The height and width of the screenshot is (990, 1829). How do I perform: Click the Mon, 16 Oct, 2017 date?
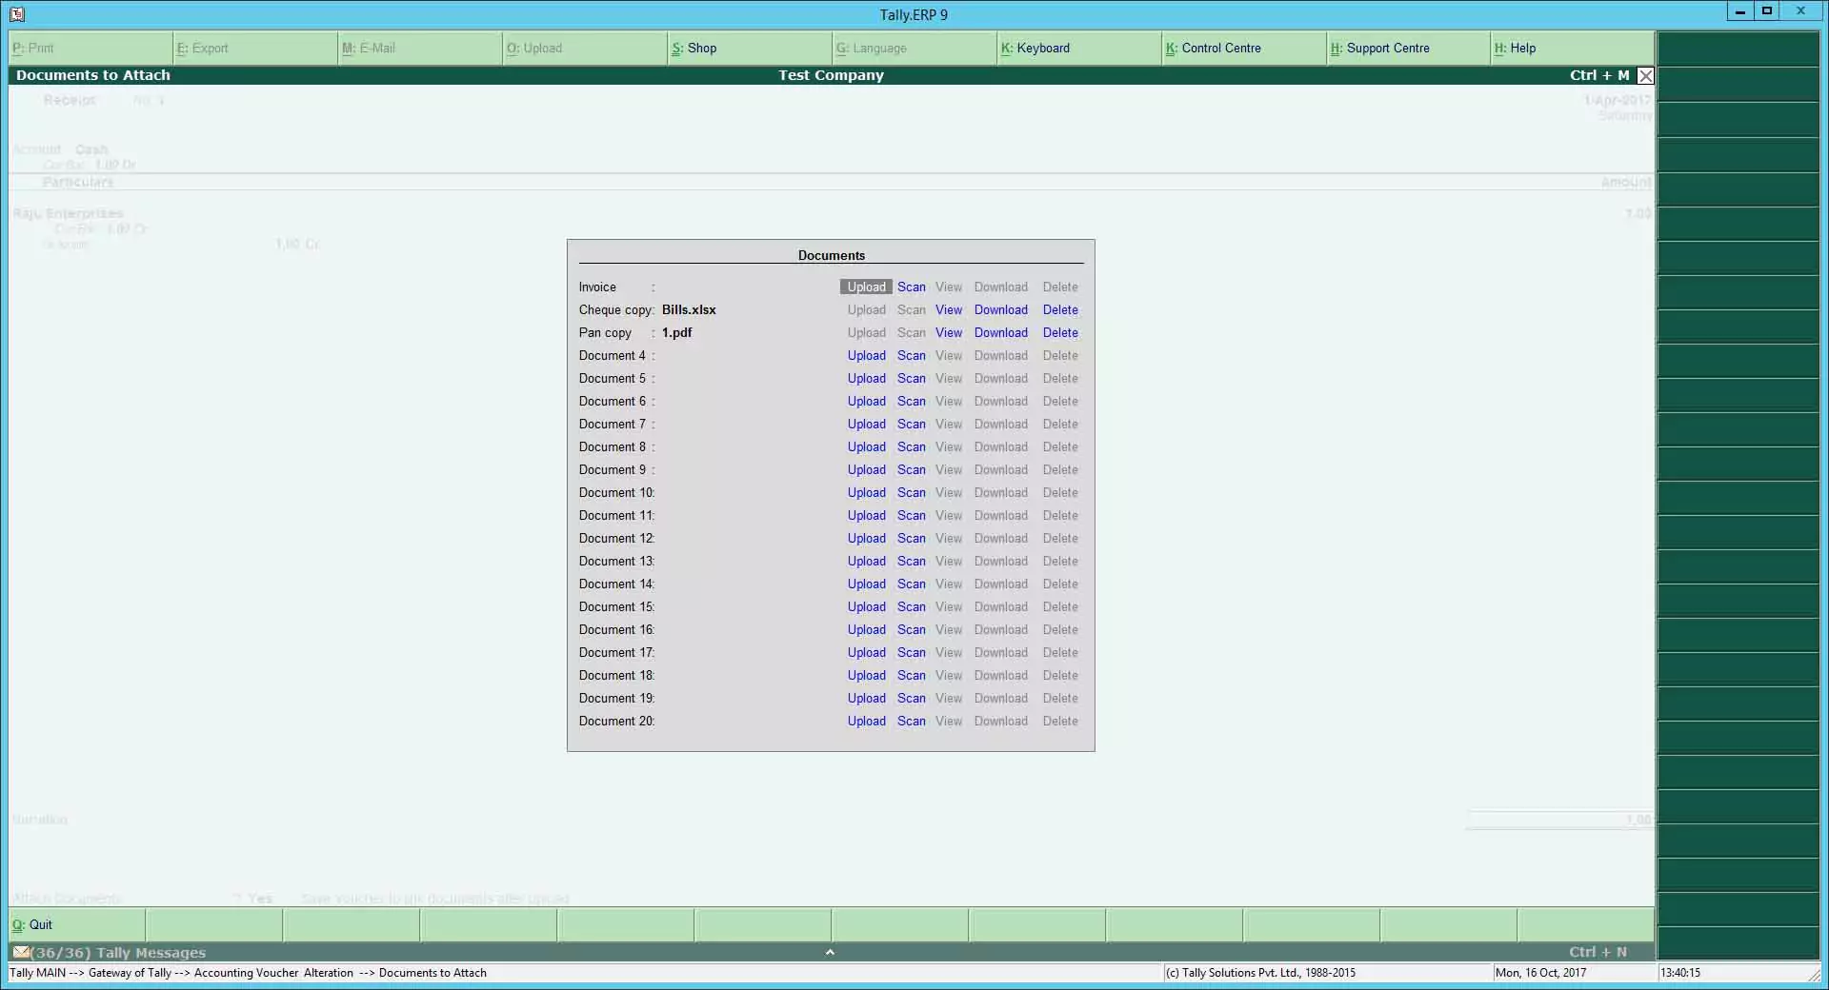coord(1540,973)
